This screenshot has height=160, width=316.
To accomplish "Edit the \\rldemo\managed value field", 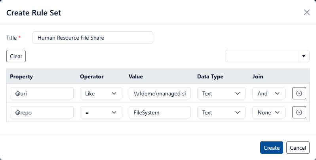I will [x=160, y=93].
